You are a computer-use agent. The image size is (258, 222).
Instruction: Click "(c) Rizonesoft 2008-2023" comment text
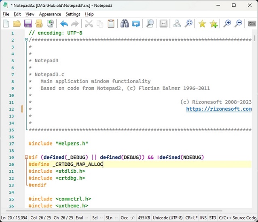pyautogui.click(x=216, y=102)
